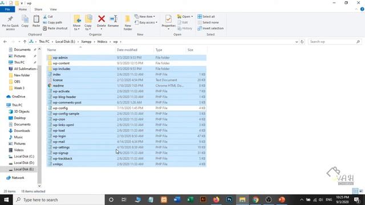
Task: Expand the New item dropdown
Action: (x=144, y=17)
